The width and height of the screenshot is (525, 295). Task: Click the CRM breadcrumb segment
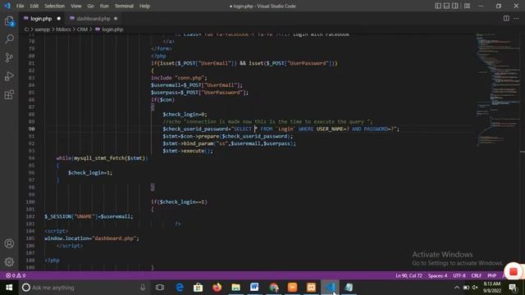82,29
